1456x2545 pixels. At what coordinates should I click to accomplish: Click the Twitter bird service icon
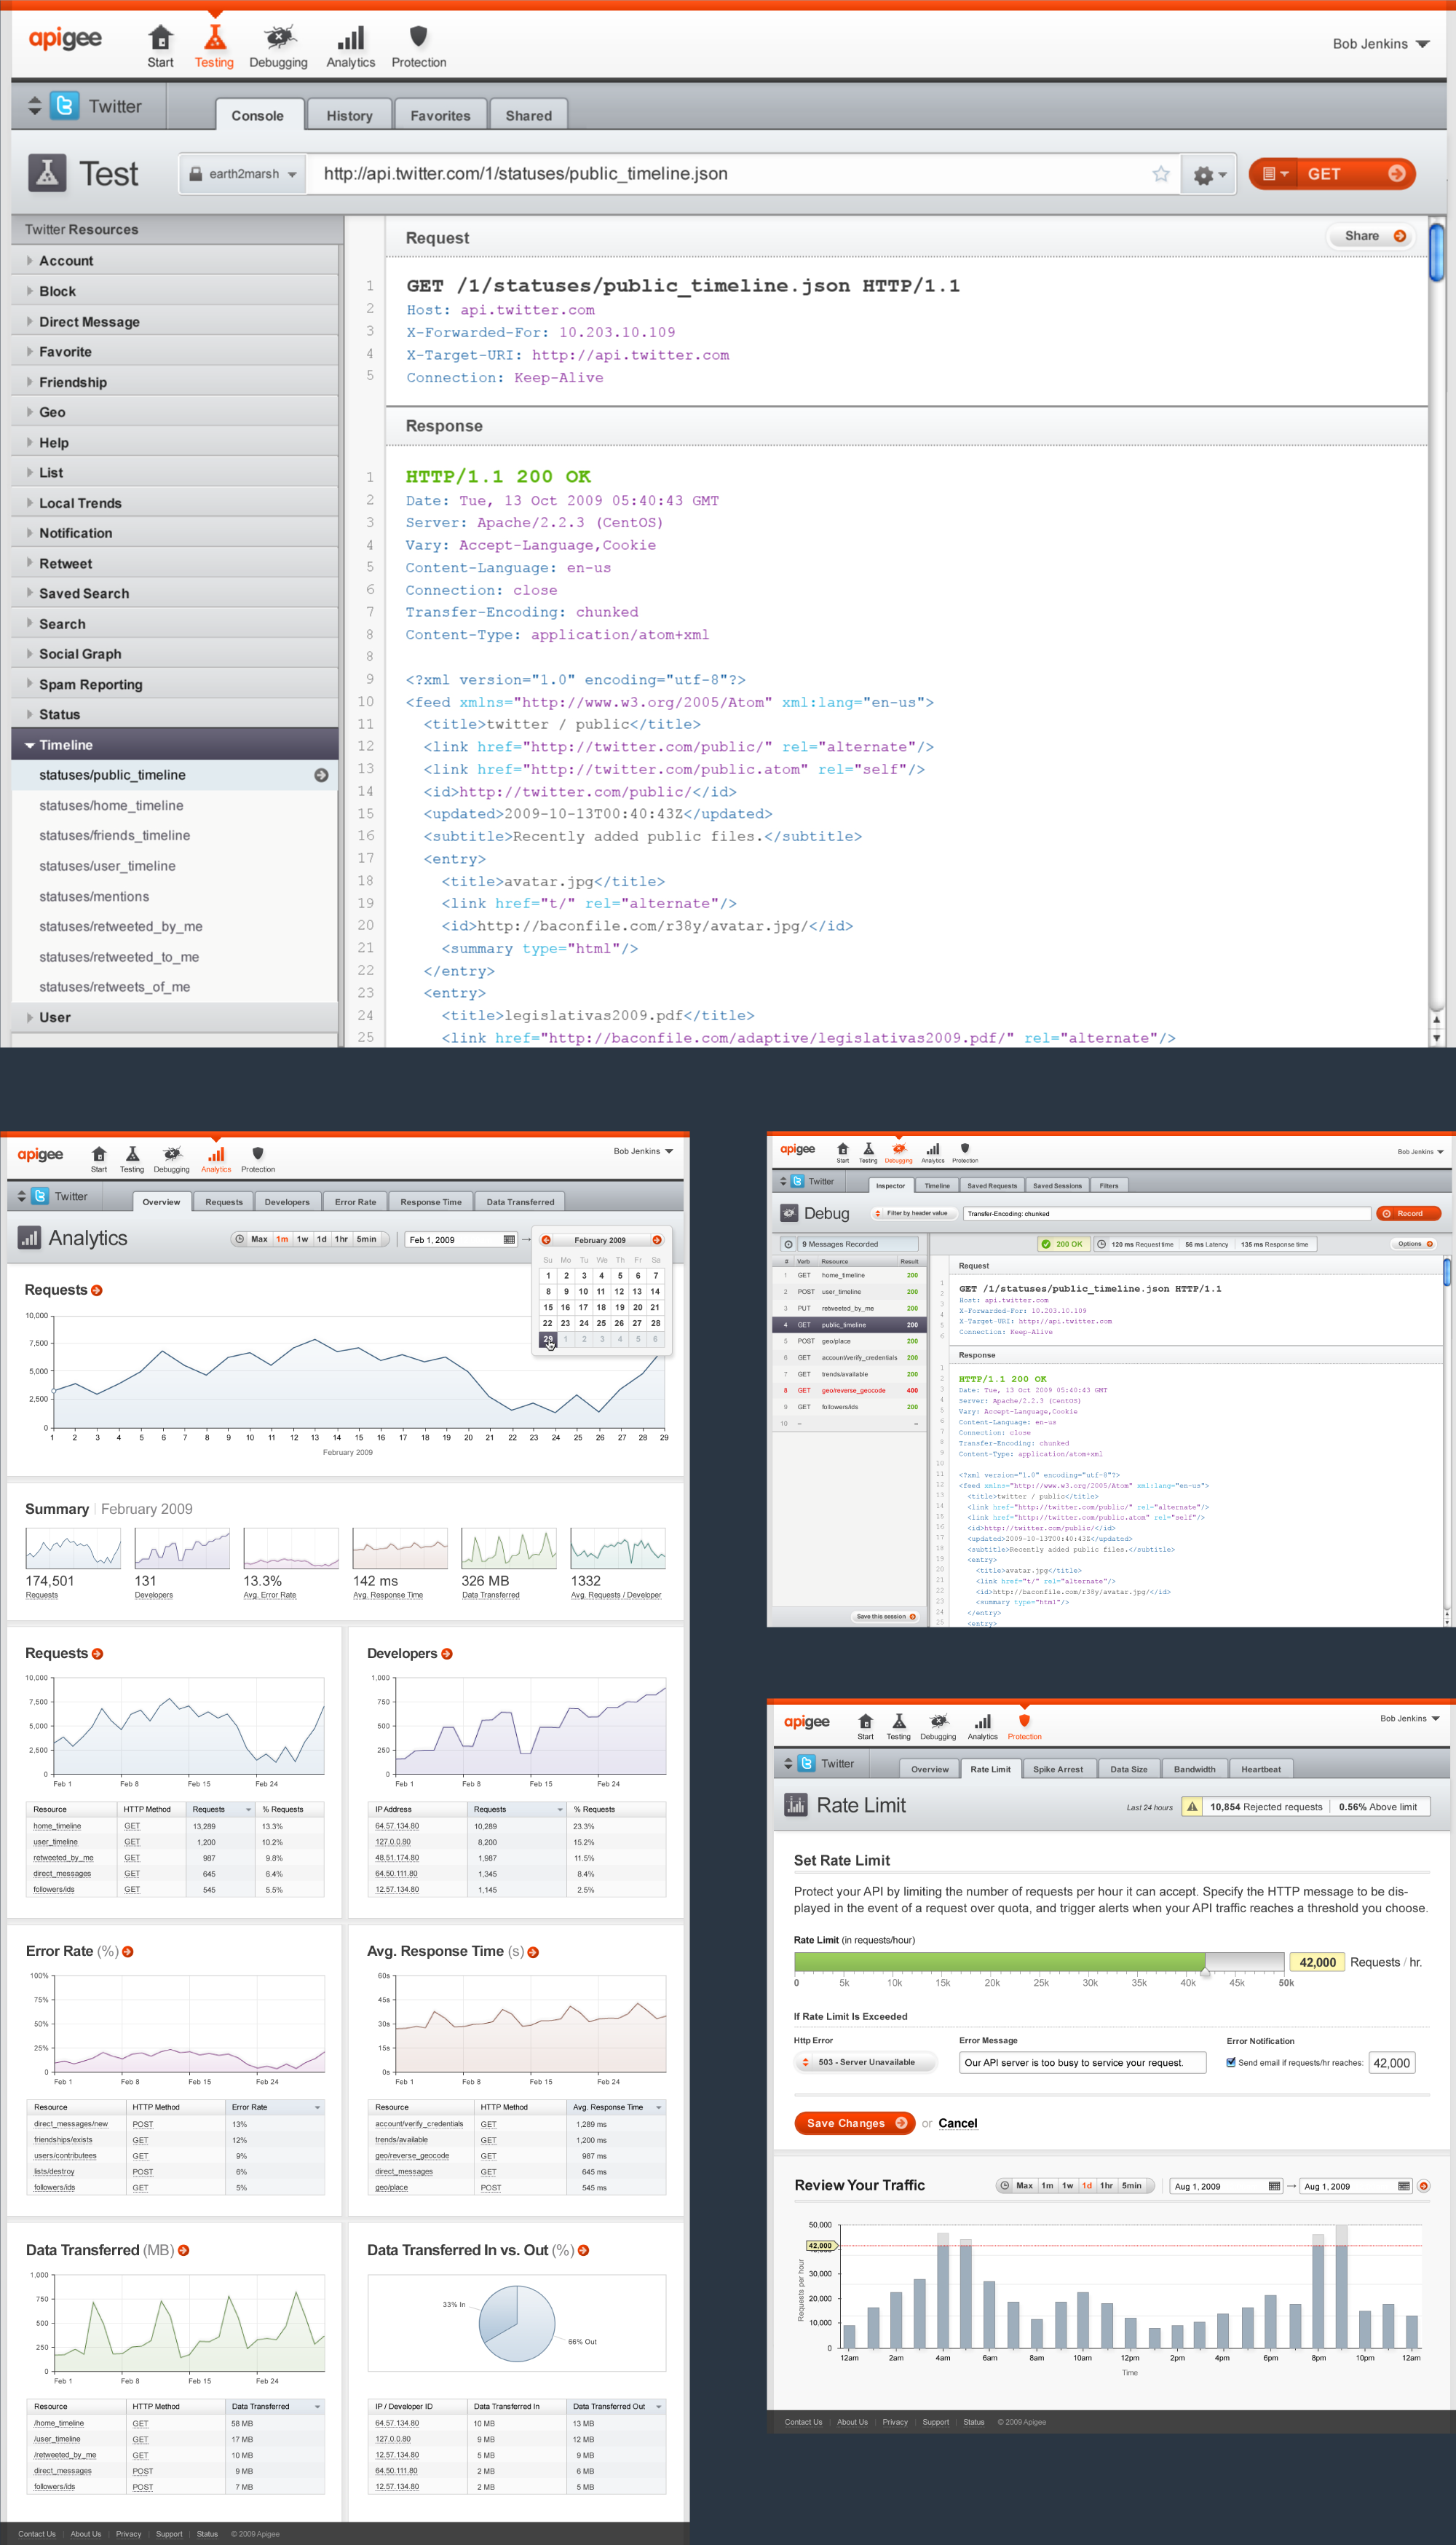coord(65,106)
